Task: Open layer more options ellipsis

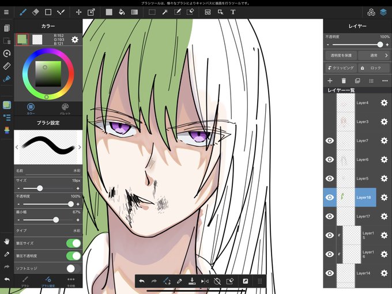Action: coord(385,81)
